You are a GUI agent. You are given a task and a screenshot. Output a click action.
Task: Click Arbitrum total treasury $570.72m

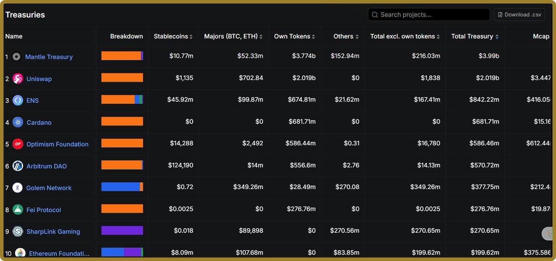[x=486, y=165]
